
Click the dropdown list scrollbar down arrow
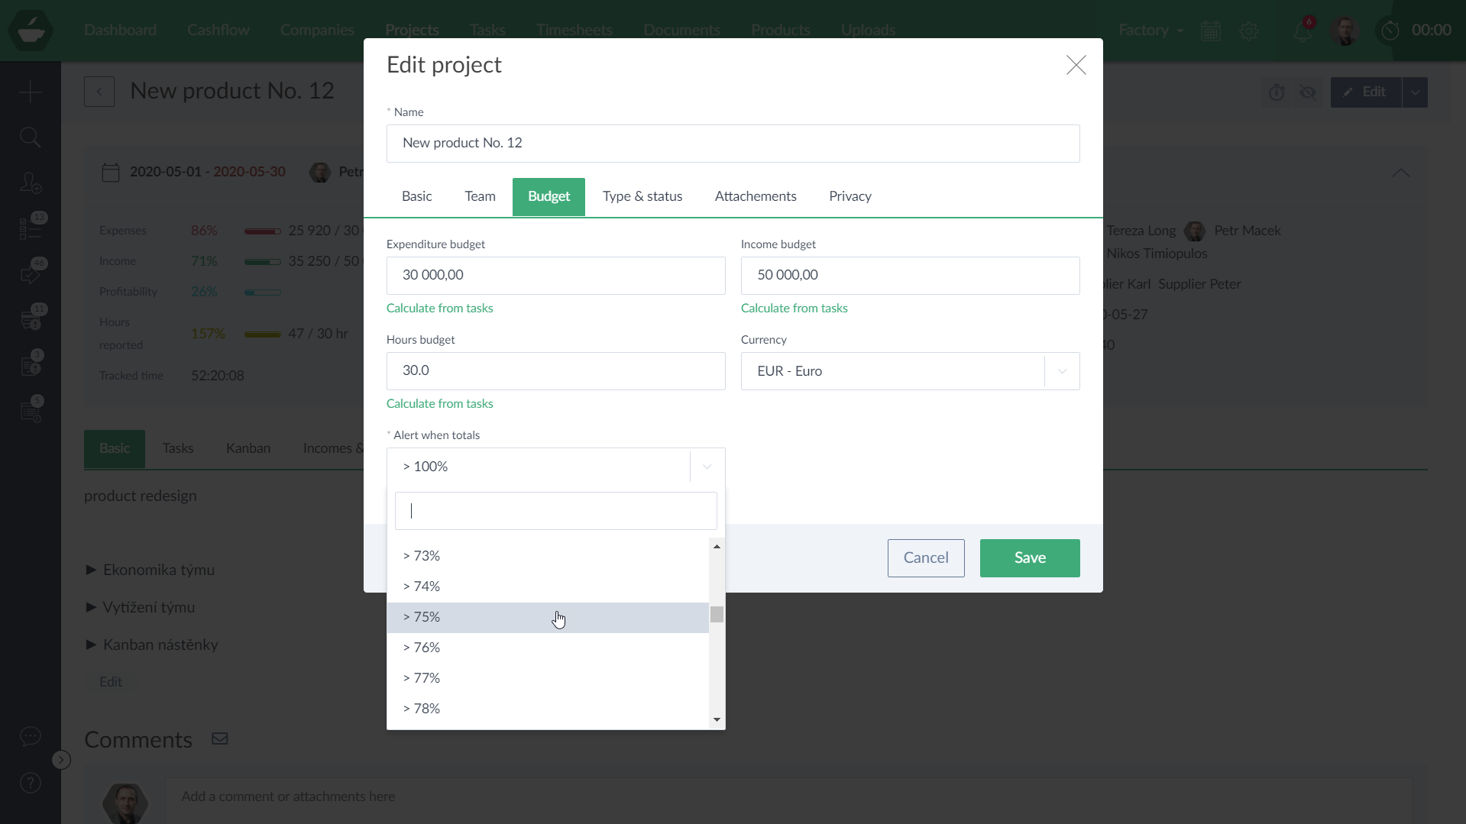coord(717,719)
